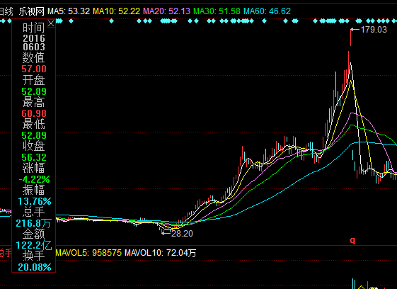Select the MA30: 51.58 indicator label
The height and width of the screenshot is (289, 397).
(x=217, y=11)
